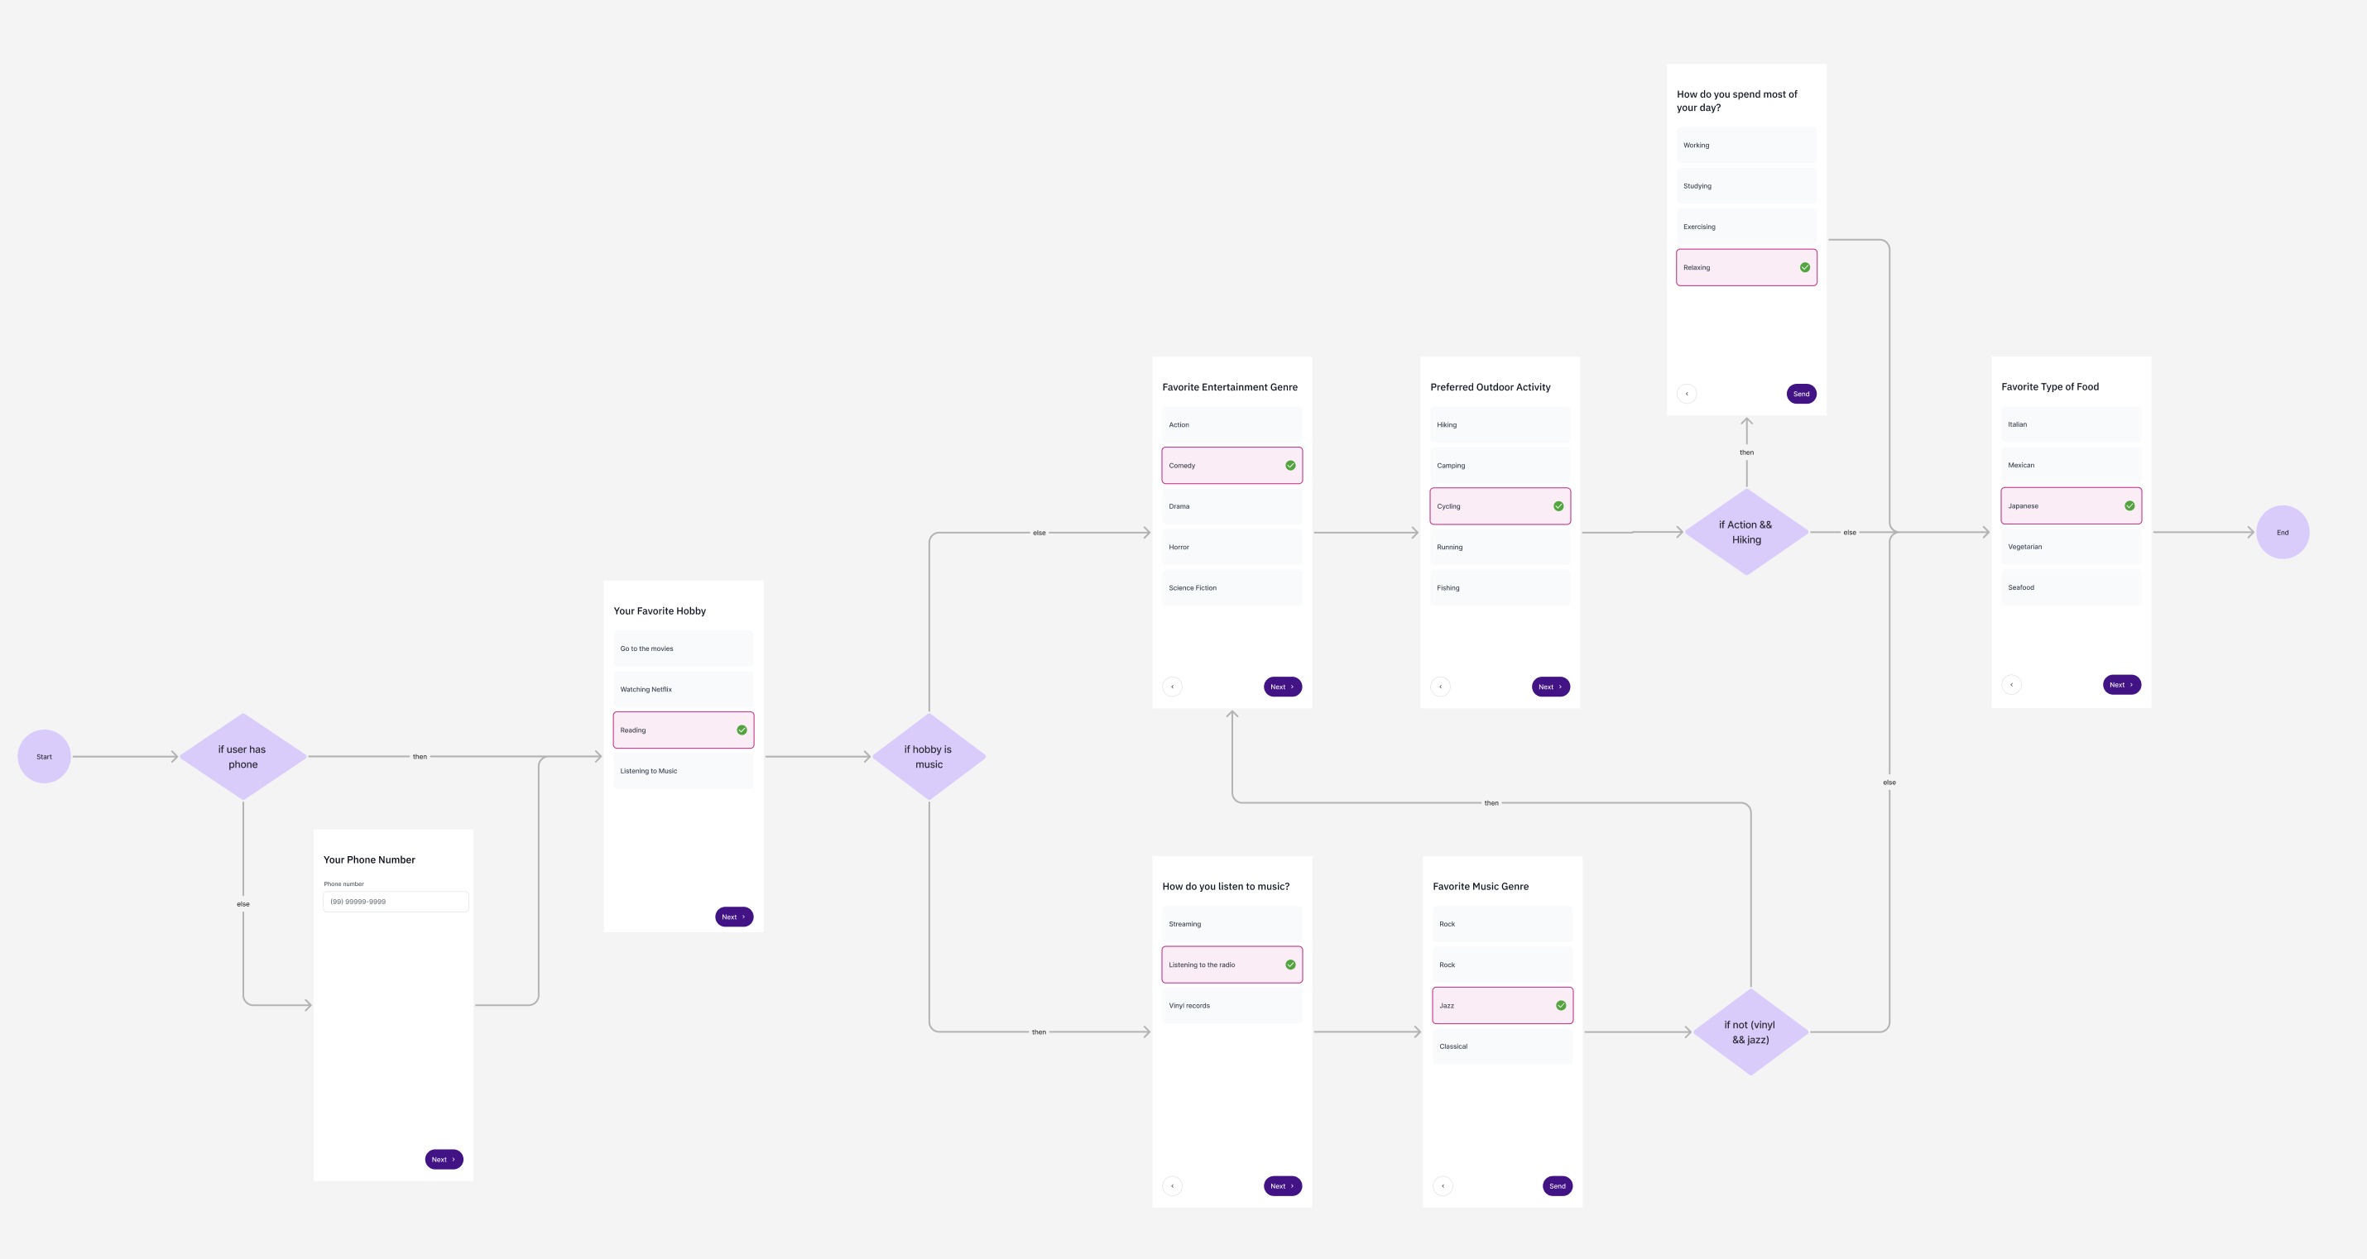2367x1259 pixels.
Task: Click green checkmark on Japanese option
Action: [2129, 506]
